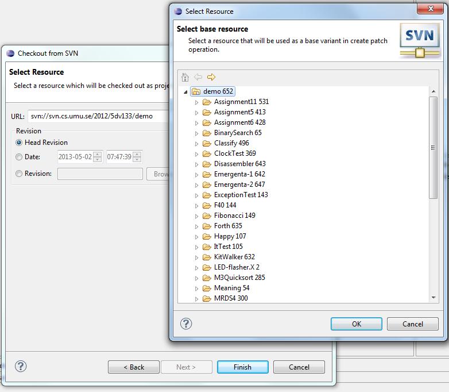Screen dimensions: 449x392
Task: Expand the ExceptionTest 143 folder
Action: click(196, 195)
